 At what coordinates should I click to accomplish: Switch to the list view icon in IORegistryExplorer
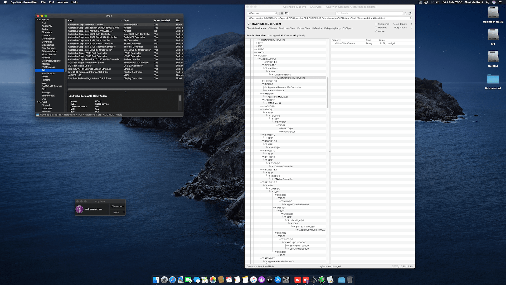pyautogui.click(x=282, y=13)
